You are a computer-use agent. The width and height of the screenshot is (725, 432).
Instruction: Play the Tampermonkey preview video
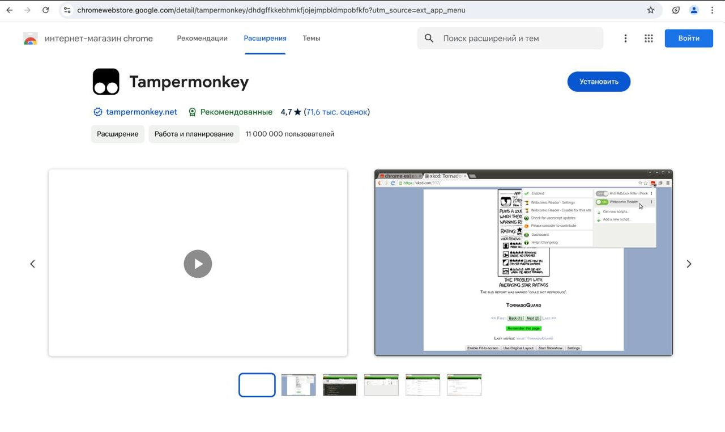pyautogui.click(x=198, y=264)
